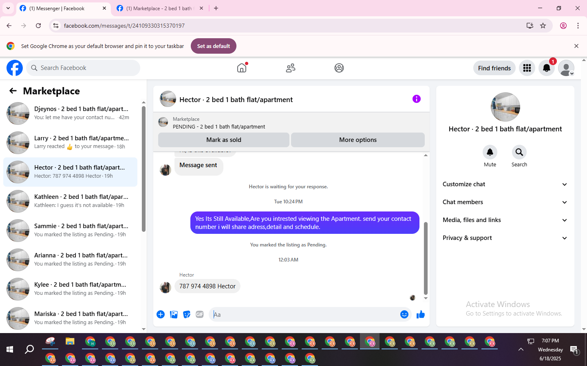The width and height of the screenshot is (587, 366).
Task: Mute the Hector conversation
Action: [490, 152]
